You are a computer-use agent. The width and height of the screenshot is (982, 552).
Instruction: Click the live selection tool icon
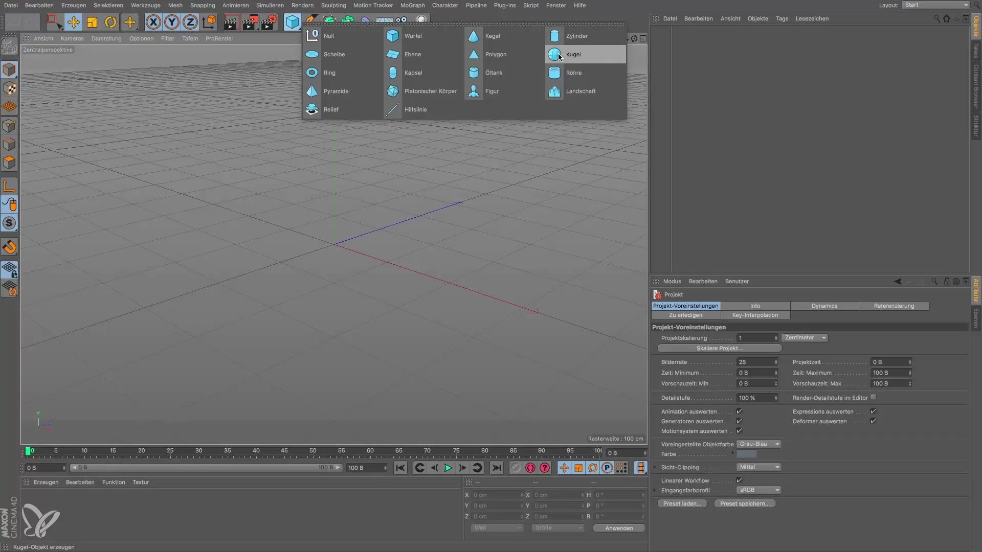click(x=53, y=22)
